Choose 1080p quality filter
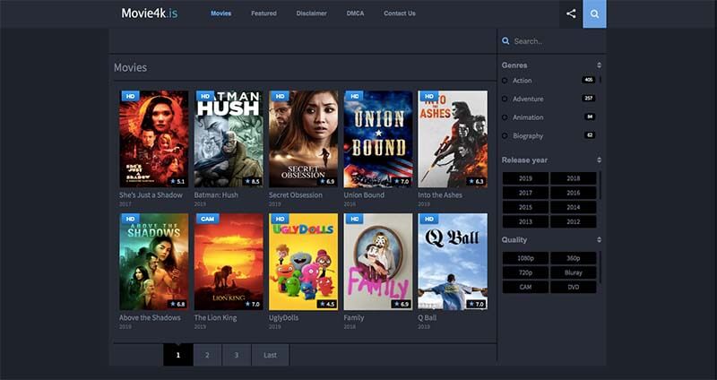This screenshot has height=380, width=717. [x=525, y=258]
